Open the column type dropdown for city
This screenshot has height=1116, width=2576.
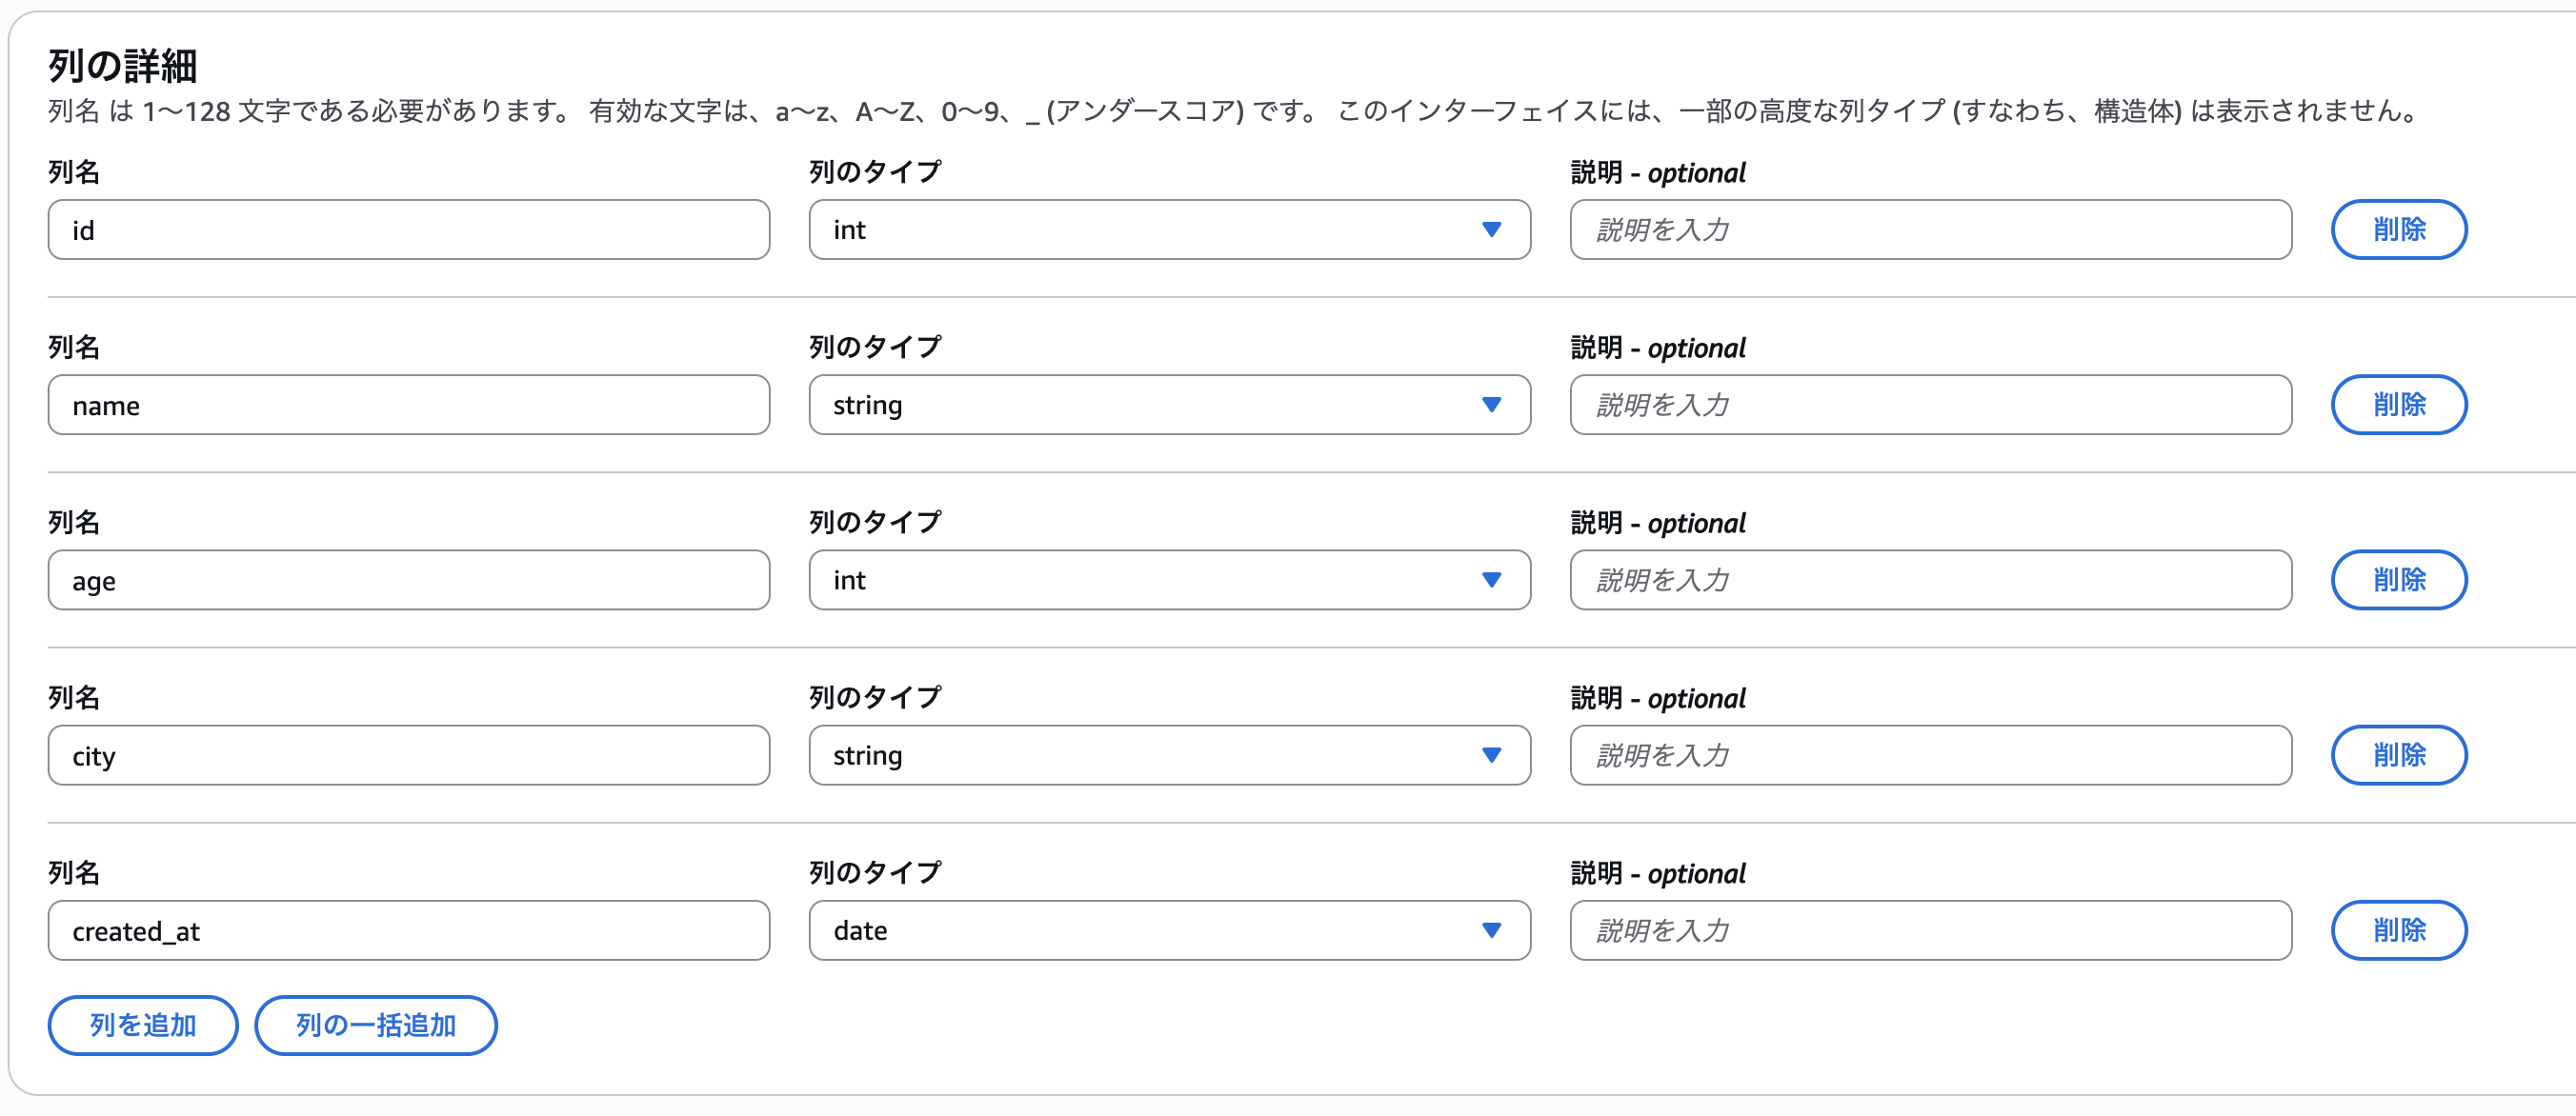[1169, 755]
